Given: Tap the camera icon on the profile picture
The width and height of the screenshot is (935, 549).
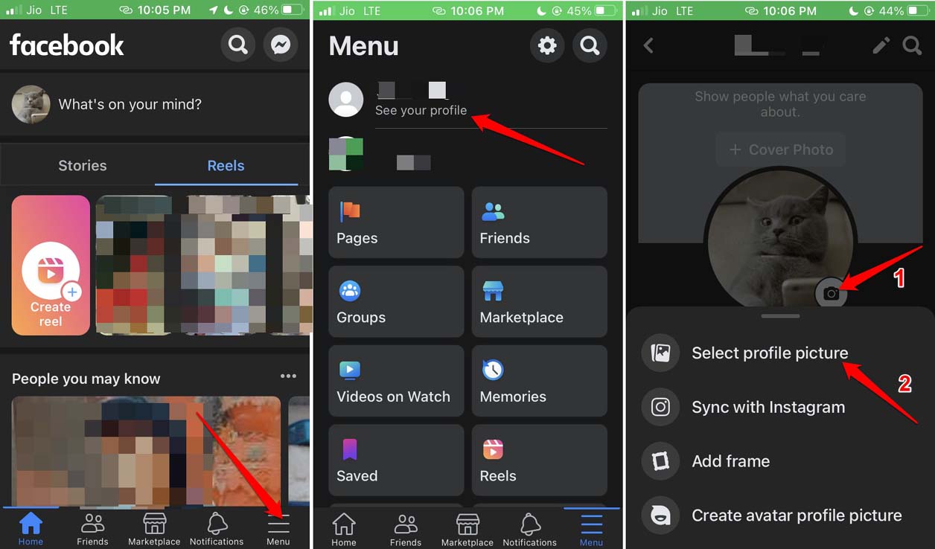Looking at the screenshot, I should click(x=832, y=293).
